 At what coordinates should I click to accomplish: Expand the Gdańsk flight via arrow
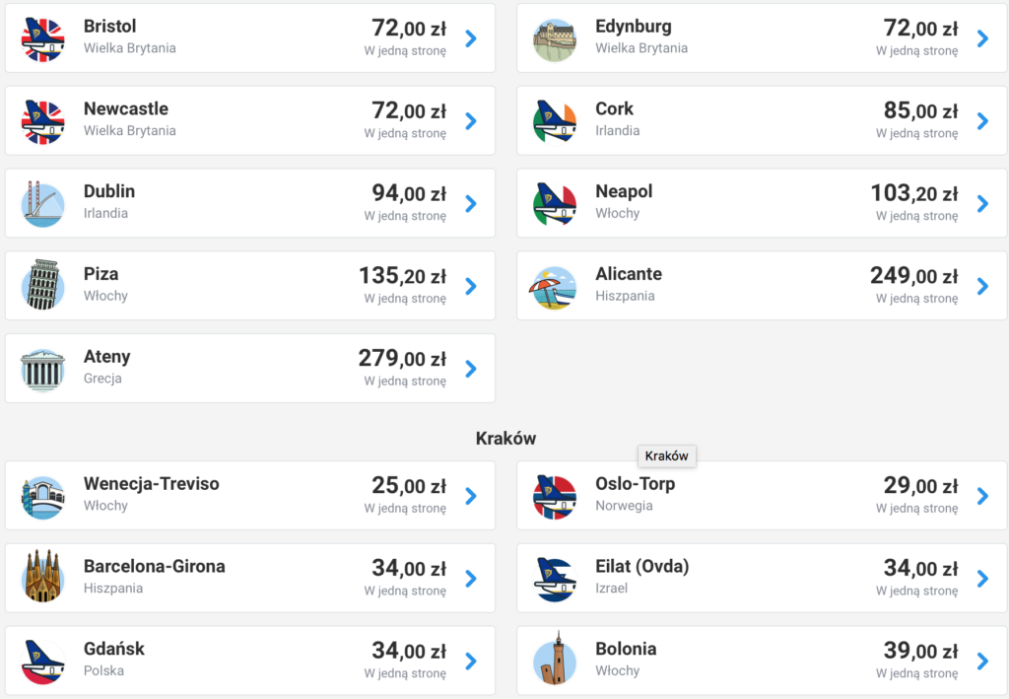471,661
